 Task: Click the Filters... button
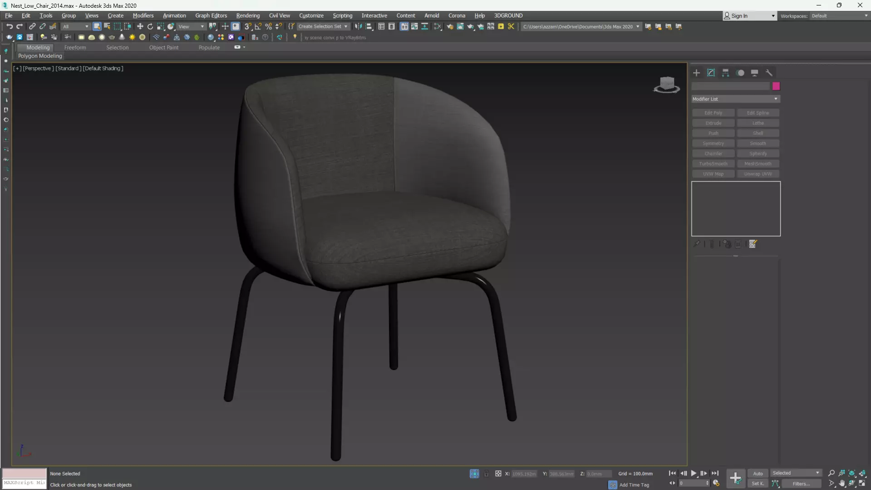tap(801, 484)
